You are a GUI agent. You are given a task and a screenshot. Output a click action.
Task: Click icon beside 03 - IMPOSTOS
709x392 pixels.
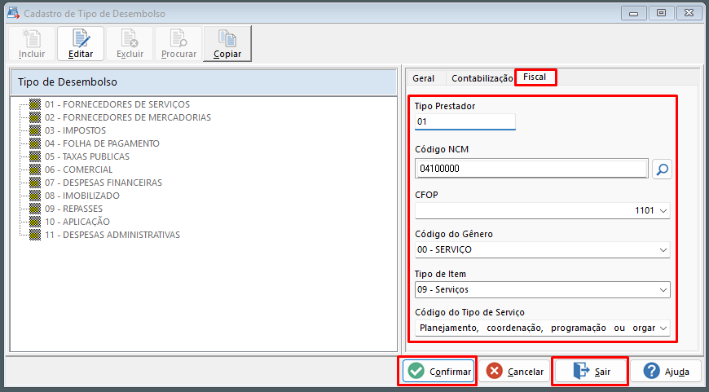point(35,130)
